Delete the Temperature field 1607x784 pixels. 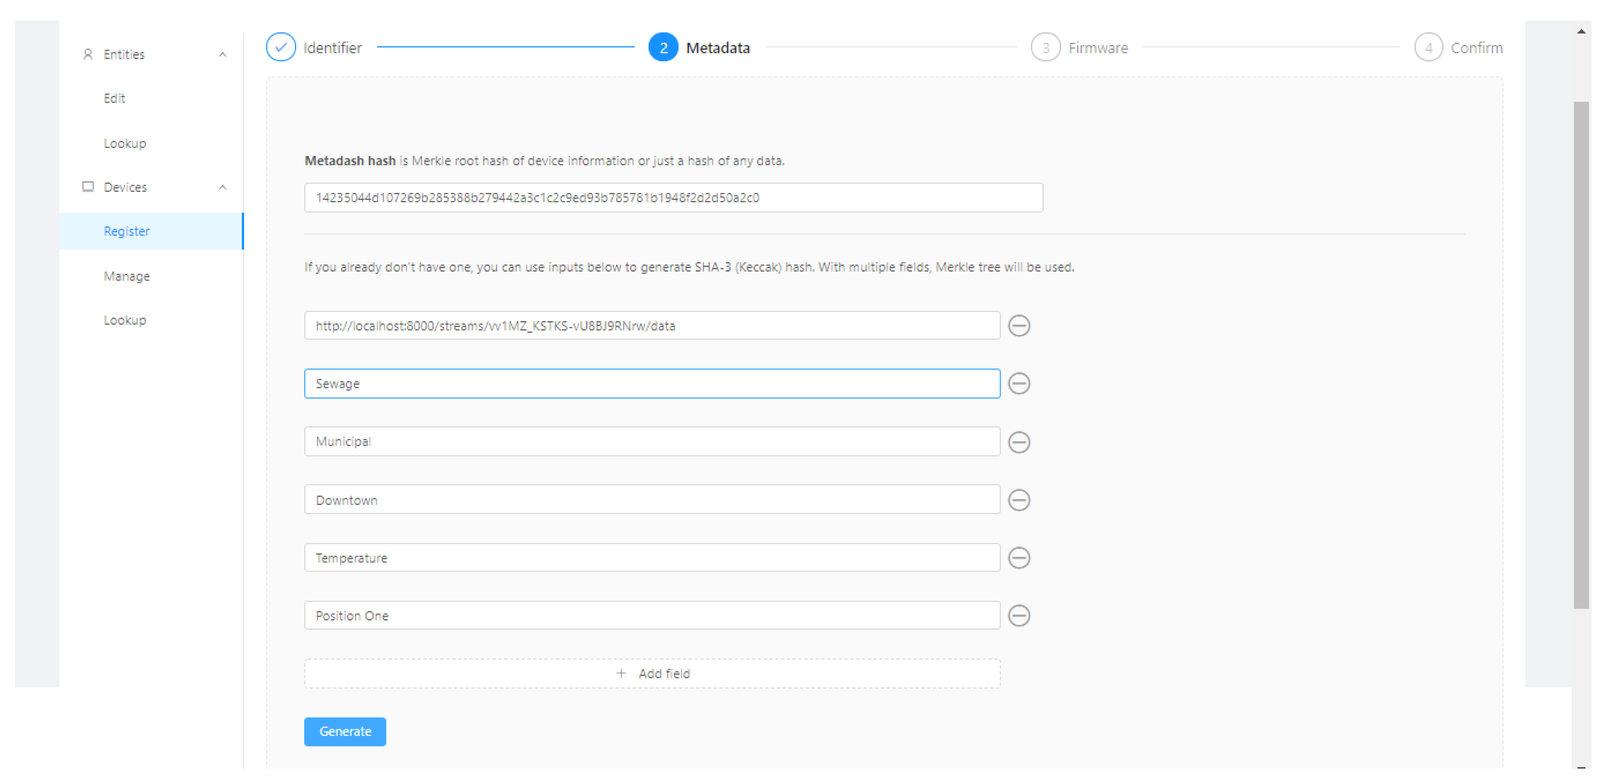[x=1018, y=558]
